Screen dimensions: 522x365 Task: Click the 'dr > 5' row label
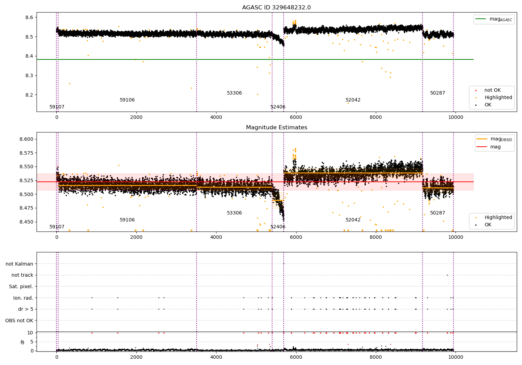[26, 309]
